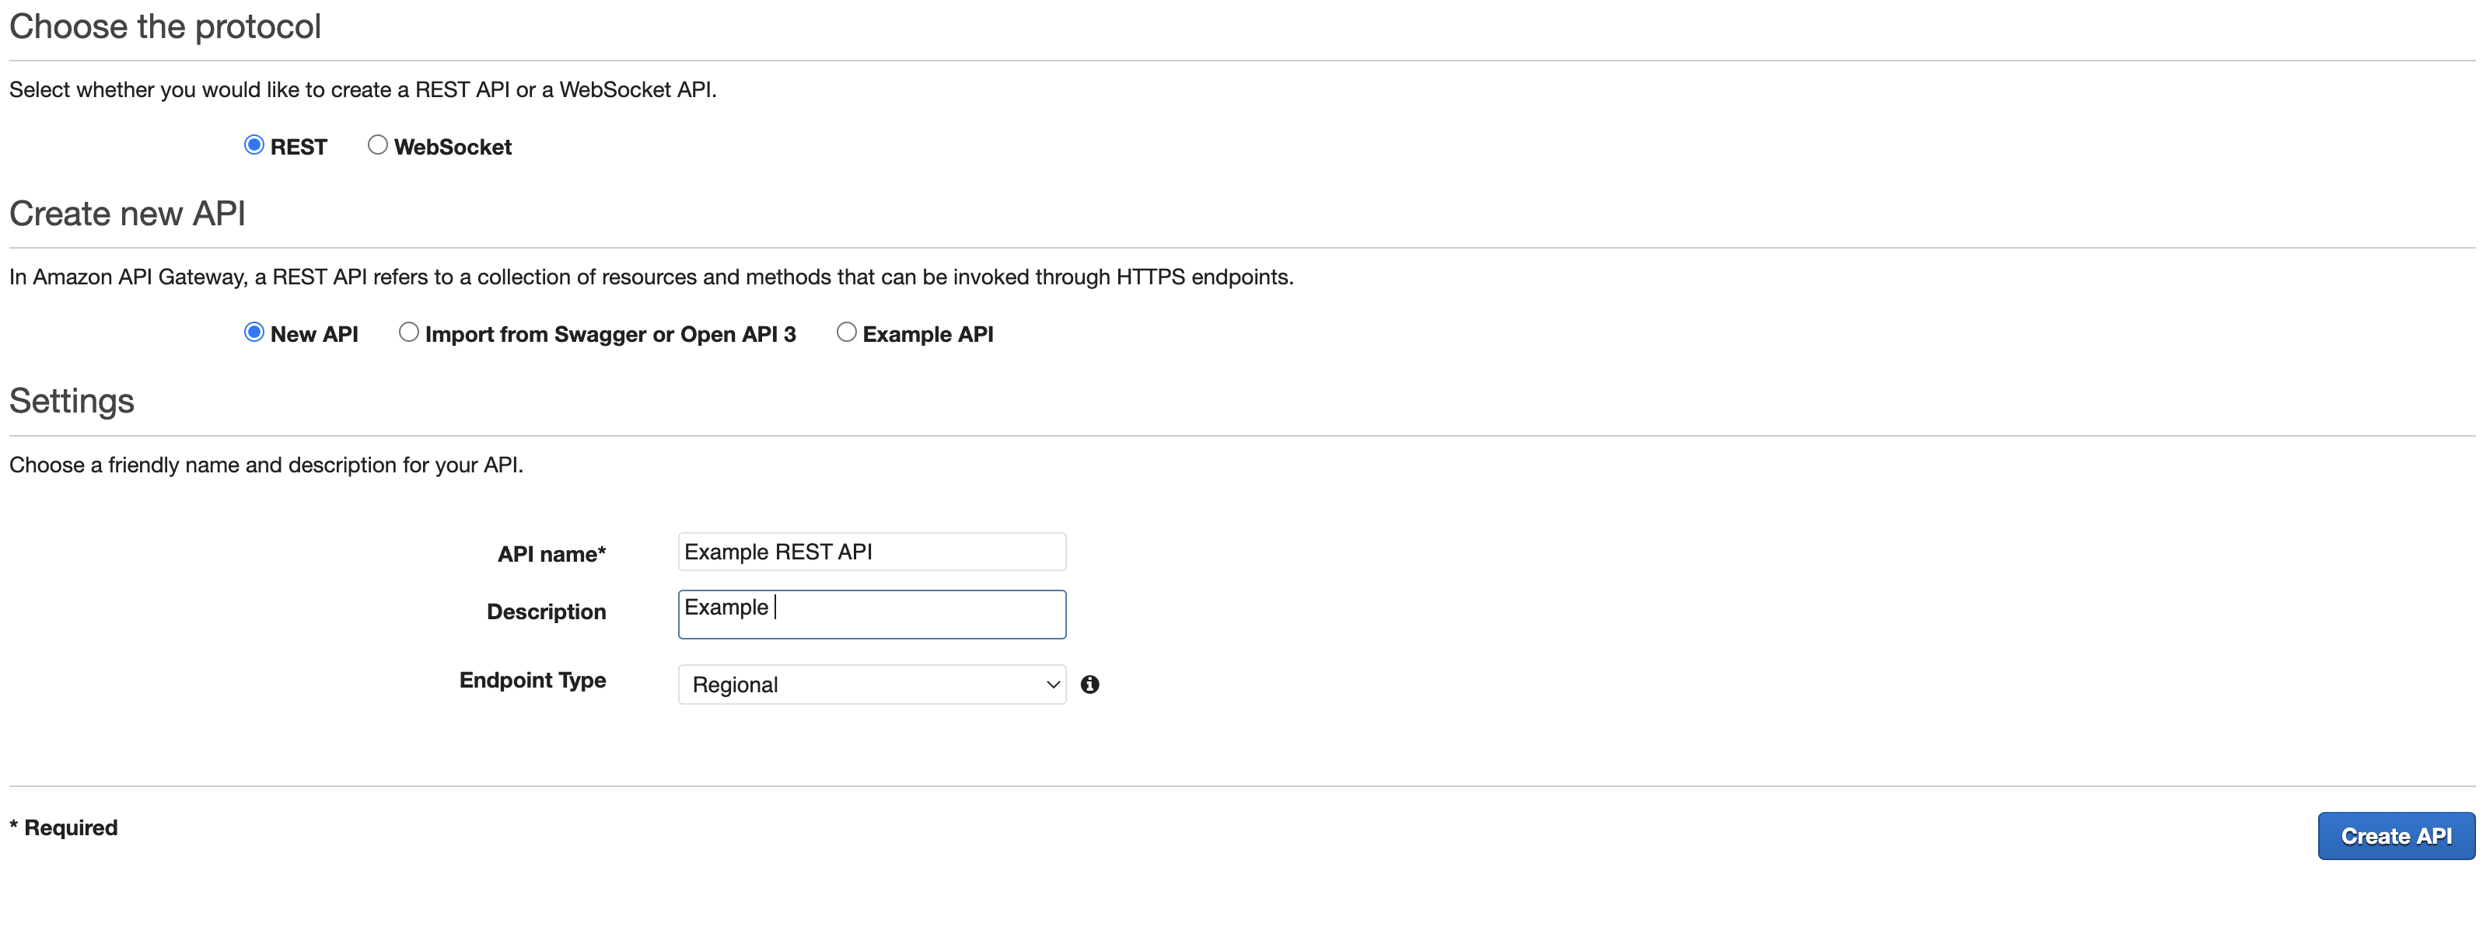
Task: Click the Choose the protocol heading
Action: click(164, 26)
